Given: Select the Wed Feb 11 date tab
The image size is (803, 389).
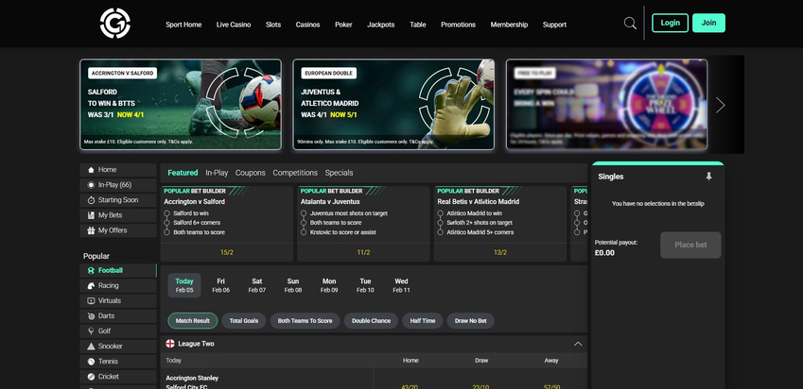Looking at the screenshot, I should tap(401, 285).
